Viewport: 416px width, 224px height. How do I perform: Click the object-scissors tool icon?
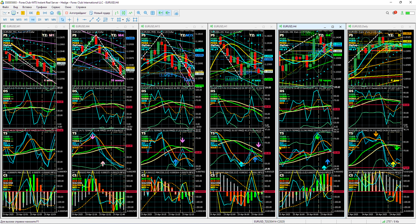click(128, 20)
